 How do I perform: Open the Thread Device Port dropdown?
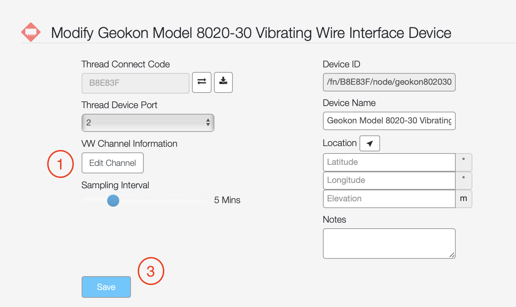148,123
